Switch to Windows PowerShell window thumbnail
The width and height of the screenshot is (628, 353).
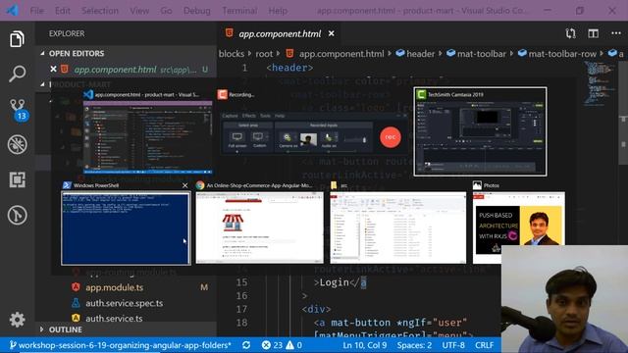tap(126, 228)
